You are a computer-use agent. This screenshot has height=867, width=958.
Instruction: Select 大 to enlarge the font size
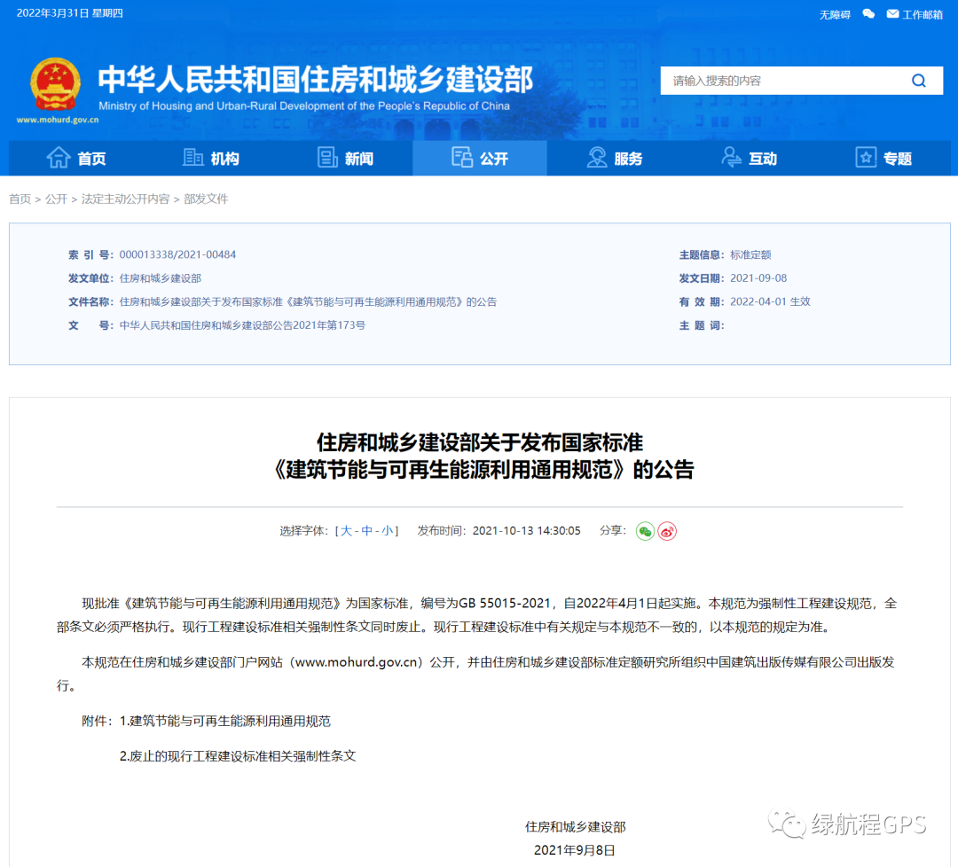345,530
